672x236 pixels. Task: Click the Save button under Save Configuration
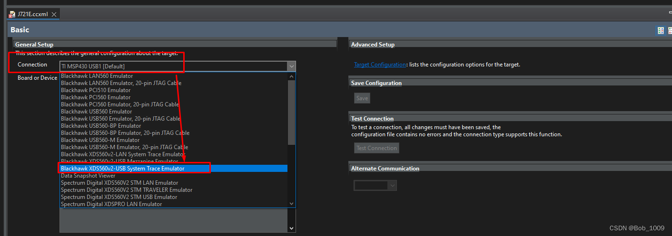(x=362, y=98)
